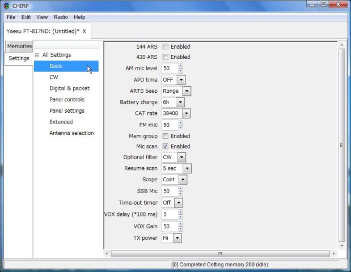Open the Resume scan dropdown

[x=187, y=168]
